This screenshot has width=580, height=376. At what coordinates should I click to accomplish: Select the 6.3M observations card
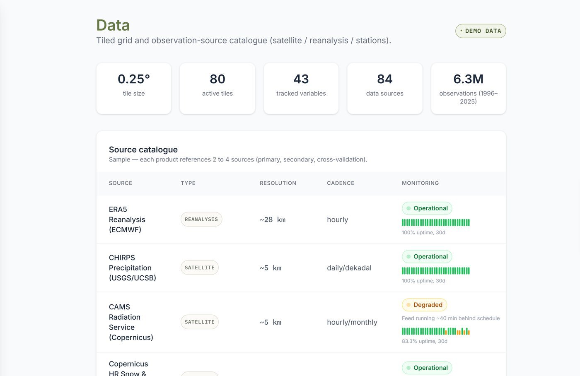click(469, 89)
